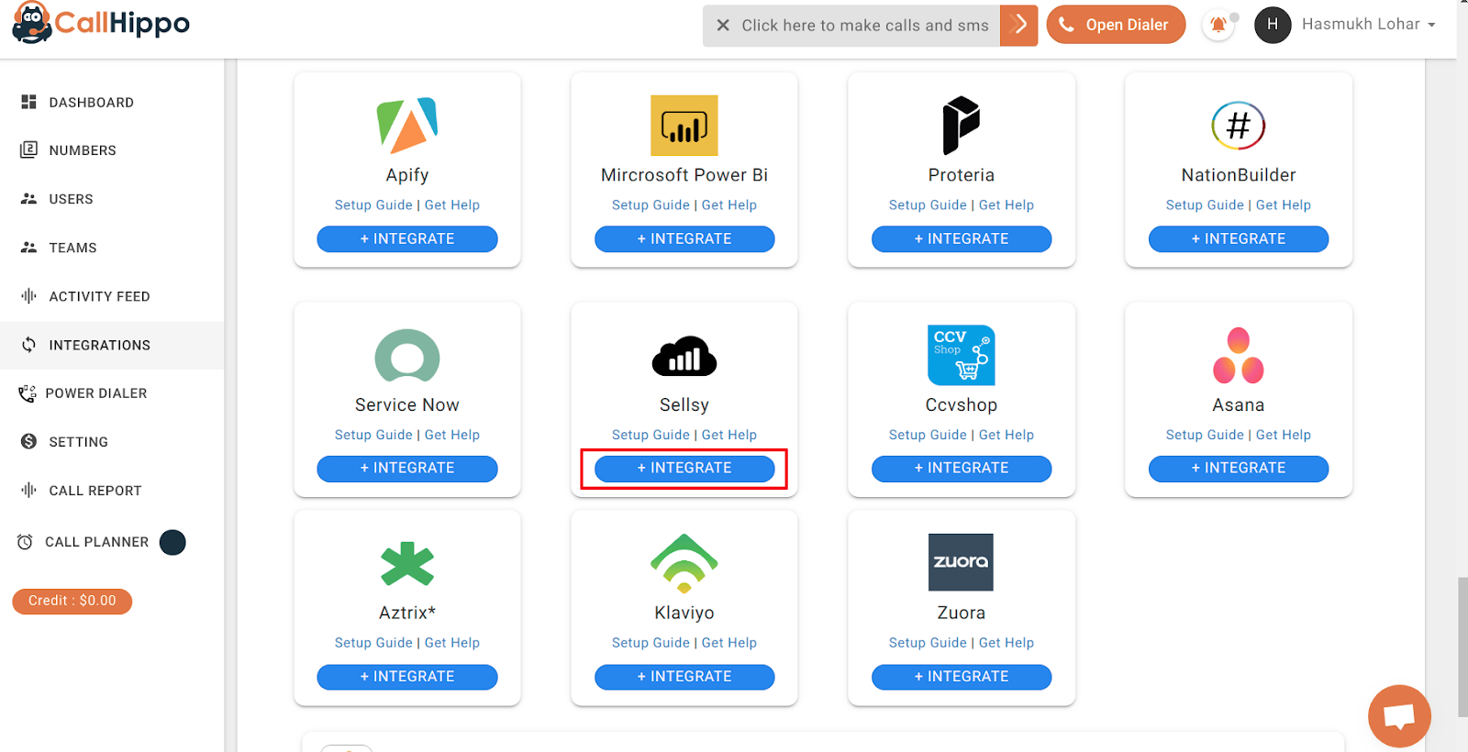Click the Credit : $0.00 badge

(x=72, y=601)
